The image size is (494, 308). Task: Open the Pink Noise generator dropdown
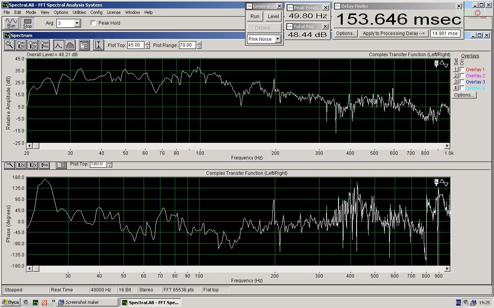277,39
